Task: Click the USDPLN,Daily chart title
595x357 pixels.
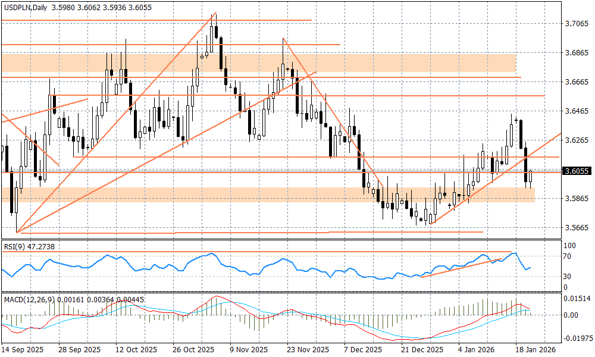Action: coord(24,6)
